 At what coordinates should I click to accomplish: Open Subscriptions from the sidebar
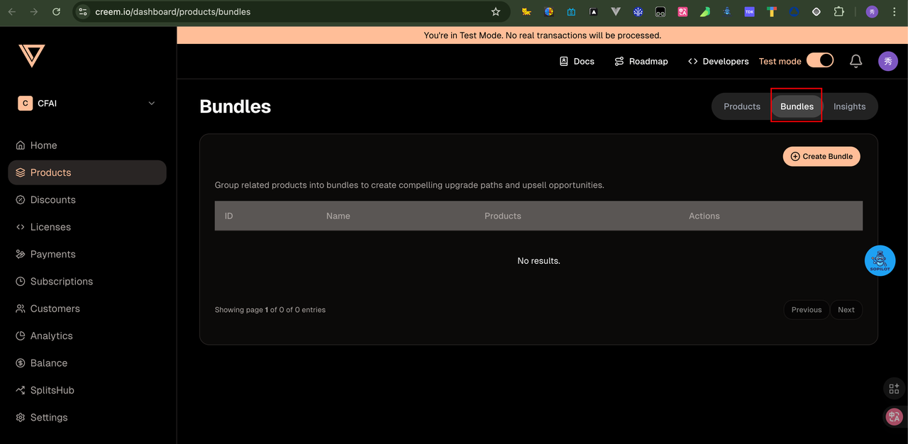(x=61, y=282)
